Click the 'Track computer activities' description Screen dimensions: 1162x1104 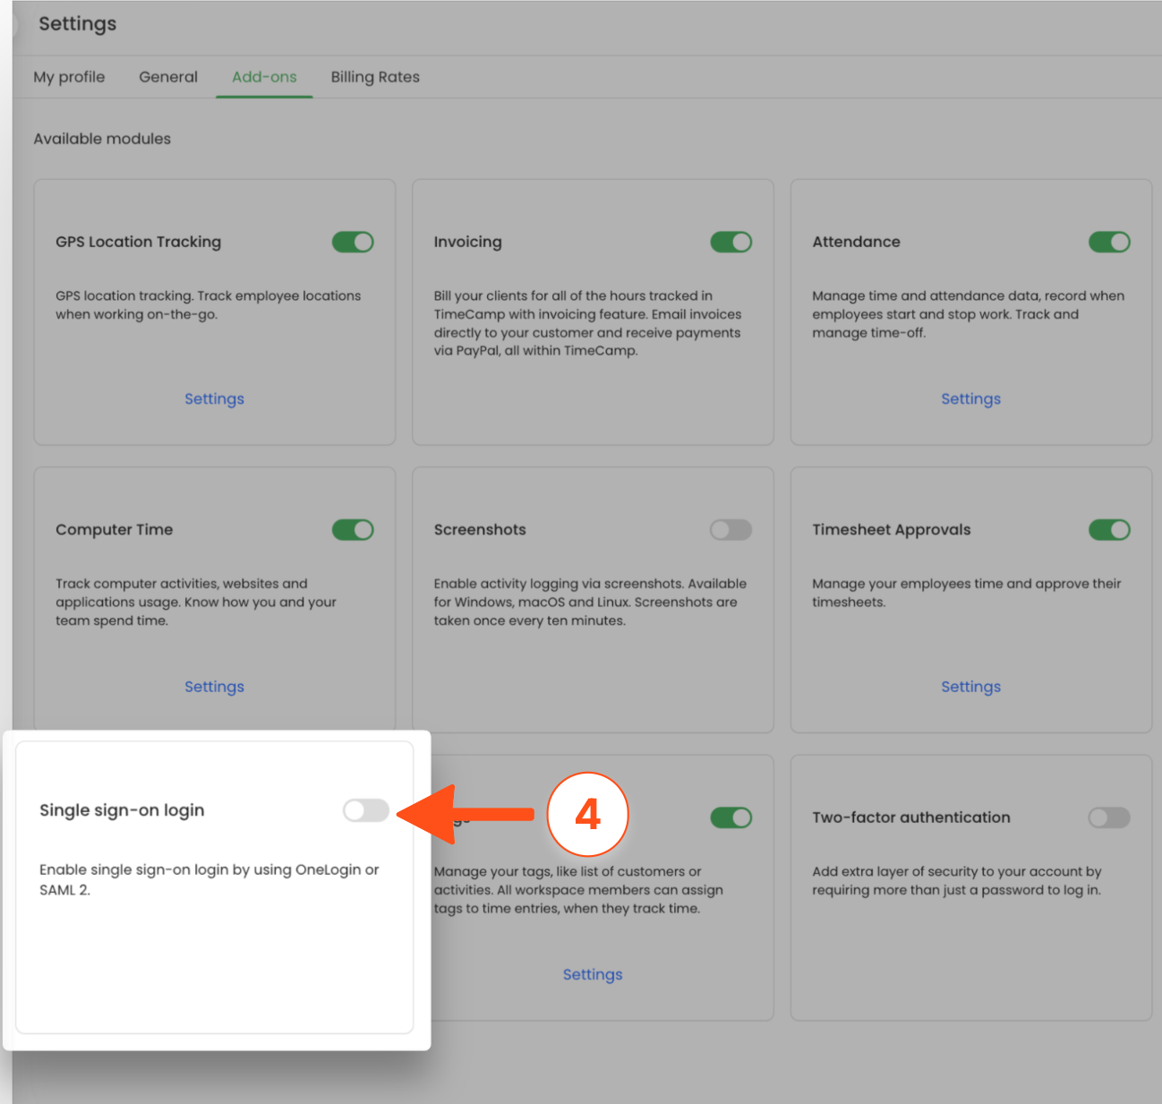point(196,602)
